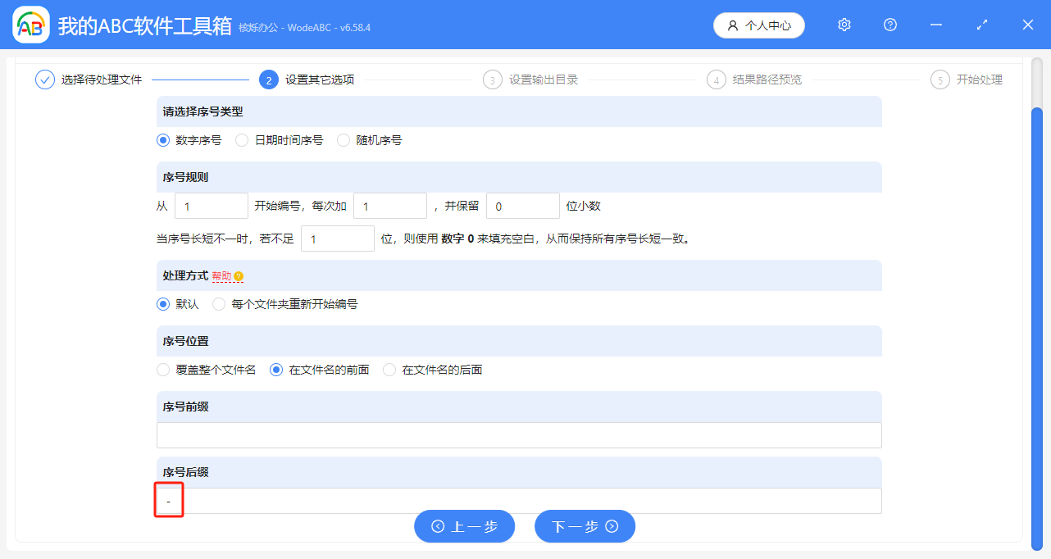Click the start number field showing 1

[211, 206]
